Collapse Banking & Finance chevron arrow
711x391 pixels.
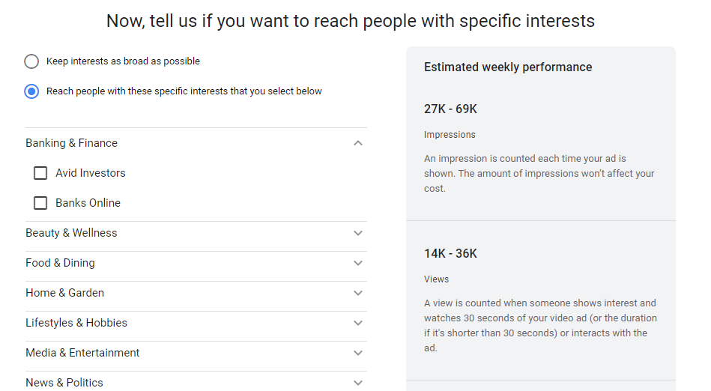(x=358, y=143)
